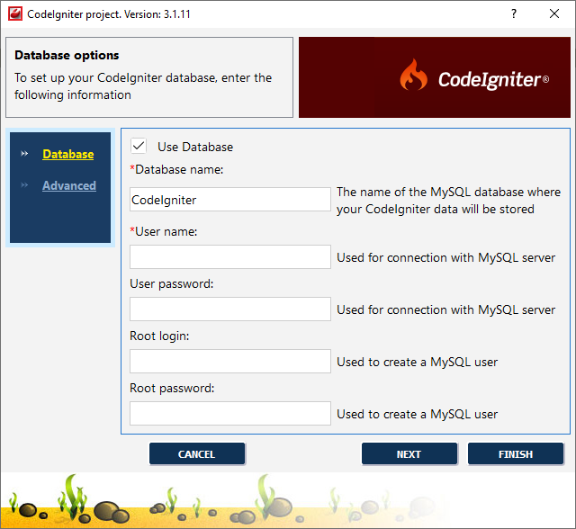The image size is (576, 529).
Task: Click the FINISH button
Action: (x=516, y=454)
